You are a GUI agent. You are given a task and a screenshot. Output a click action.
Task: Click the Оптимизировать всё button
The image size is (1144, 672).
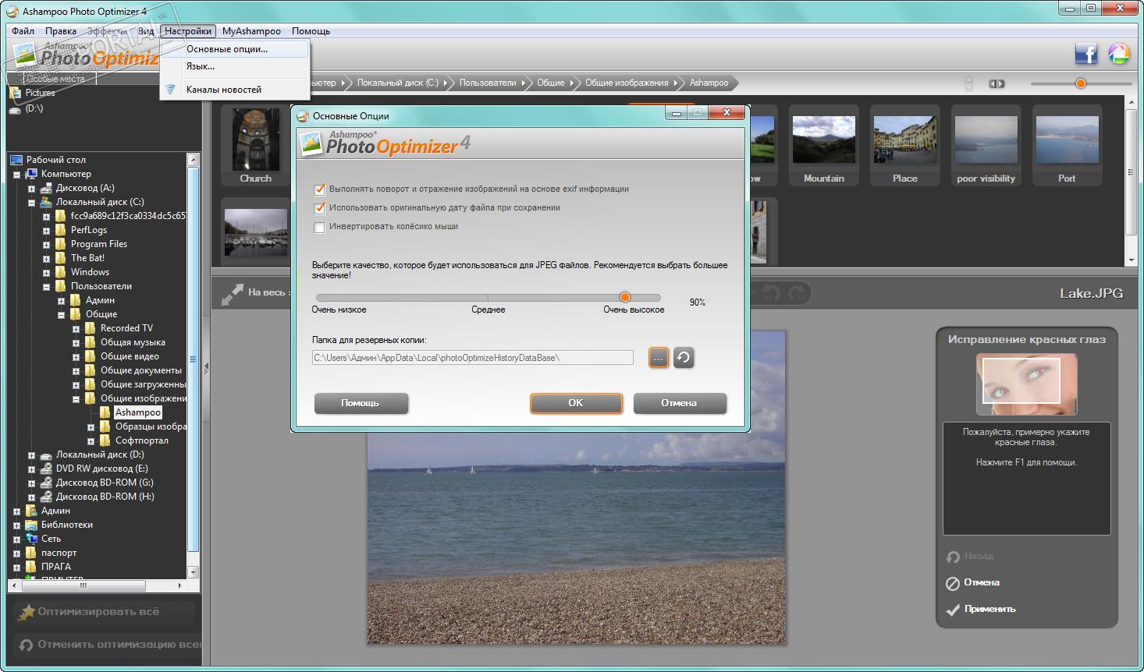(105, 612)
